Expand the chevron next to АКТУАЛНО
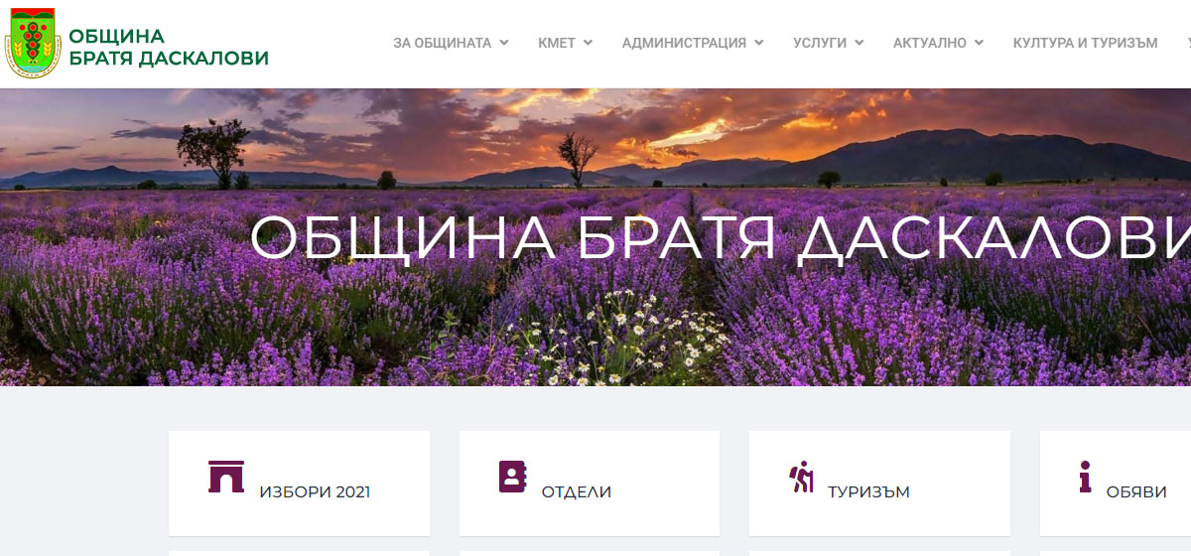The width and height of the screenshot is (1191, 556). pyautogui.click(x=979, y=43)
